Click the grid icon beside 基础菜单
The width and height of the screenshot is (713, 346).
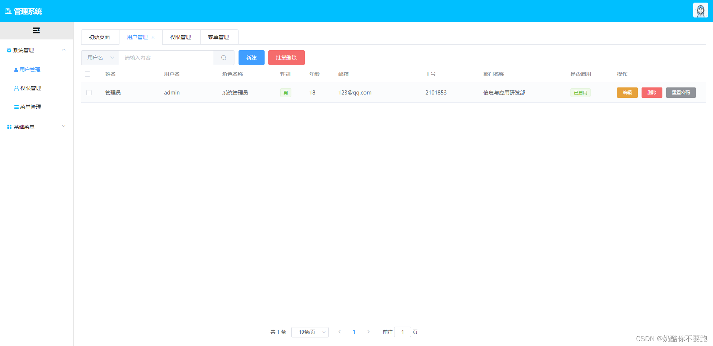[9, 126]
